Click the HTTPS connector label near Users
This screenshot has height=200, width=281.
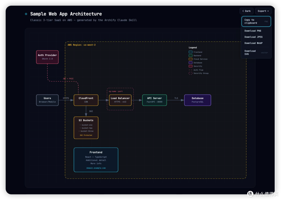tap(66, 98)
